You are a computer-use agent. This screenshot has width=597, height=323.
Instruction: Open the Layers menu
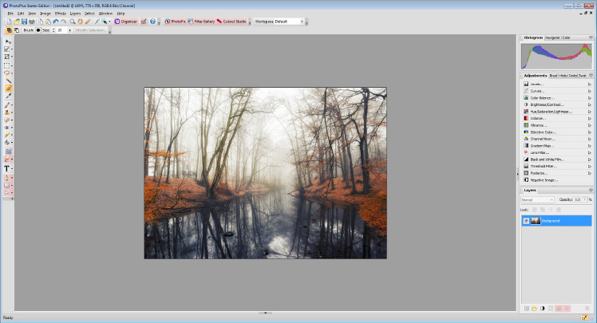pyautogui.click(x=75, y=14)
